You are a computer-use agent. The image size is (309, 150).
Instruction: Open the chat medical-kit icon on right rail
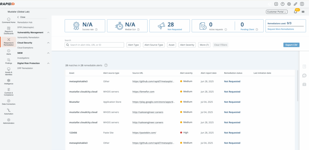(x=304, y=75)
